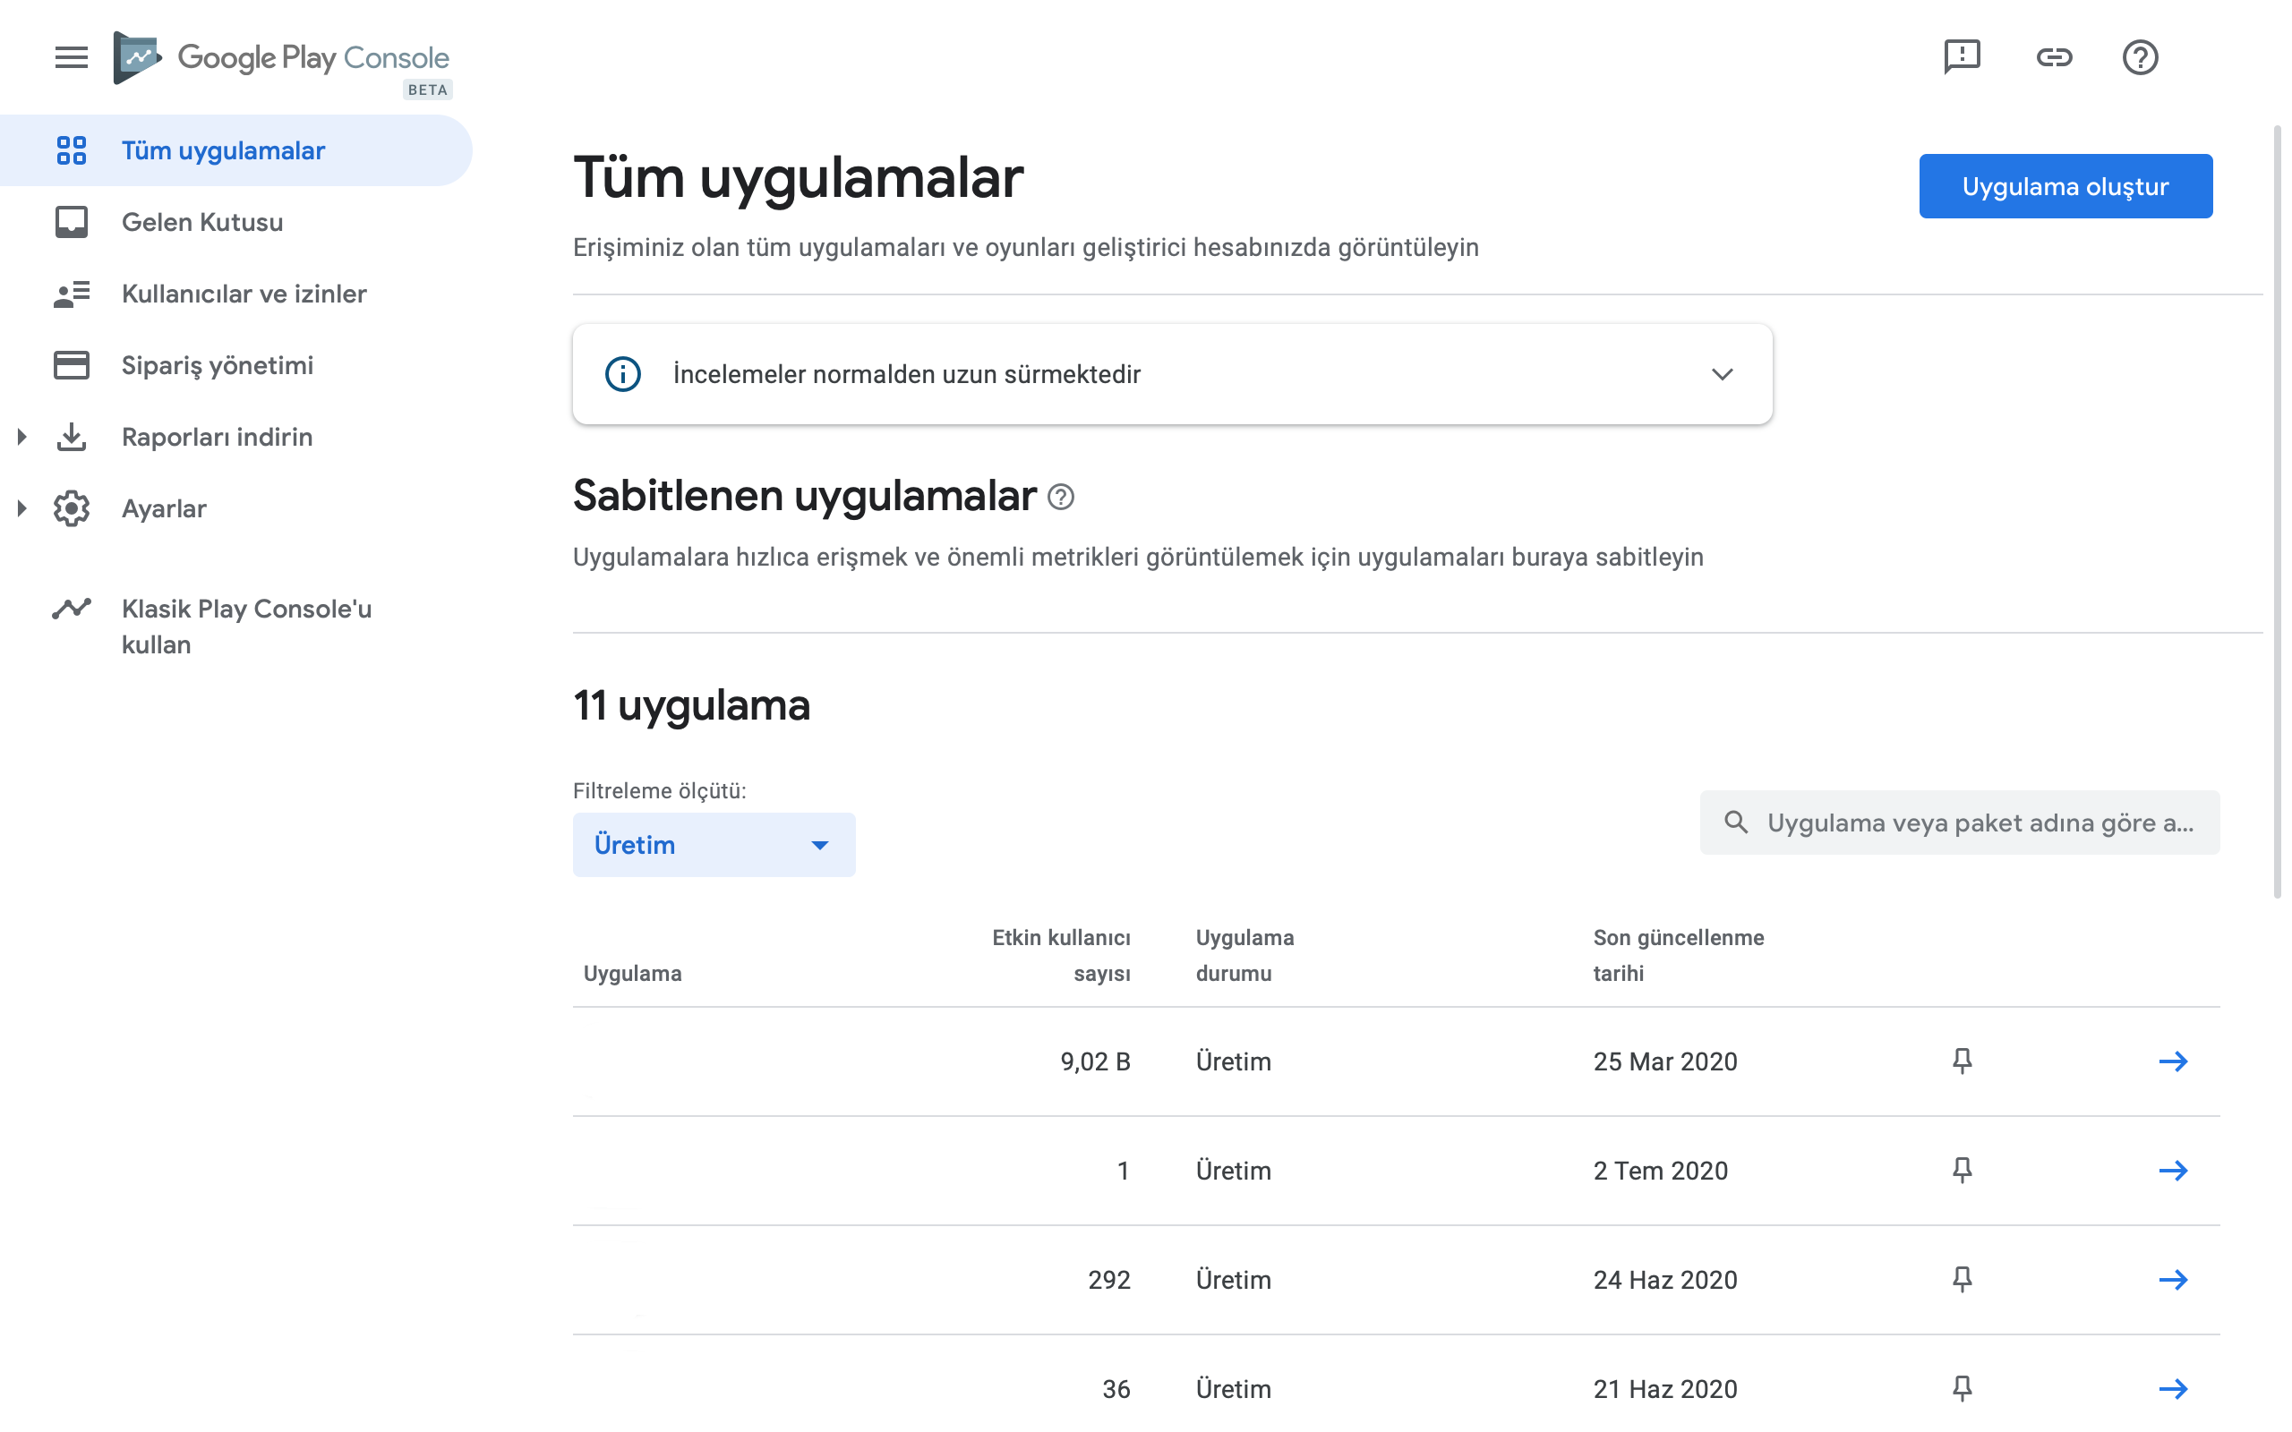2292x1432 pixels.
Task: Expand the Ayarlar submenu arrow
Action: coord(21,508)
